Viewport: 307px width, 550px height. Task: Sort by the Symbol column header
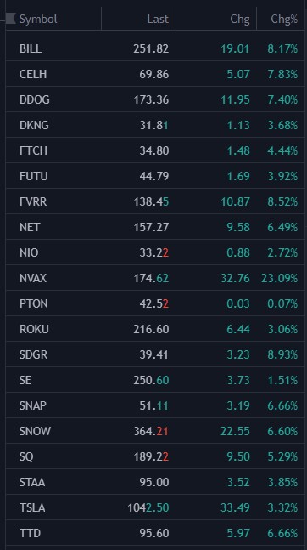pos(38,19)
